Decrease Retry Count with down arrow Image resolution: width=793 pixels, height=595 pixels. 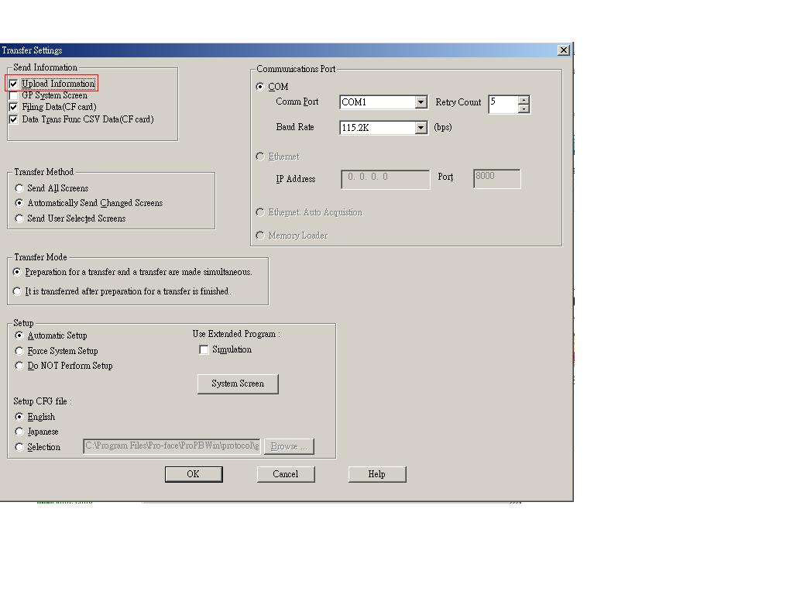(524, 108)
